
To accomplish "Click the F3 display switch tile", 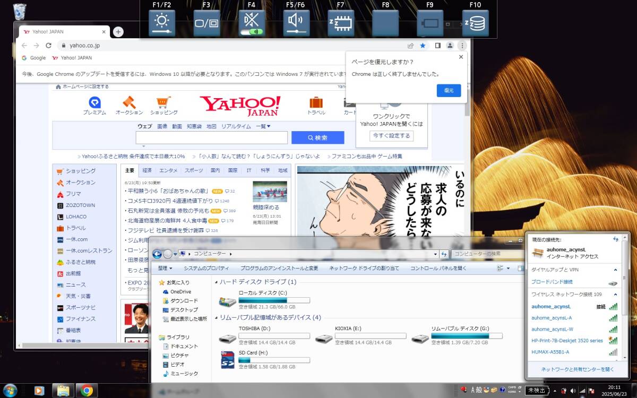I will [x=206, y=23].
